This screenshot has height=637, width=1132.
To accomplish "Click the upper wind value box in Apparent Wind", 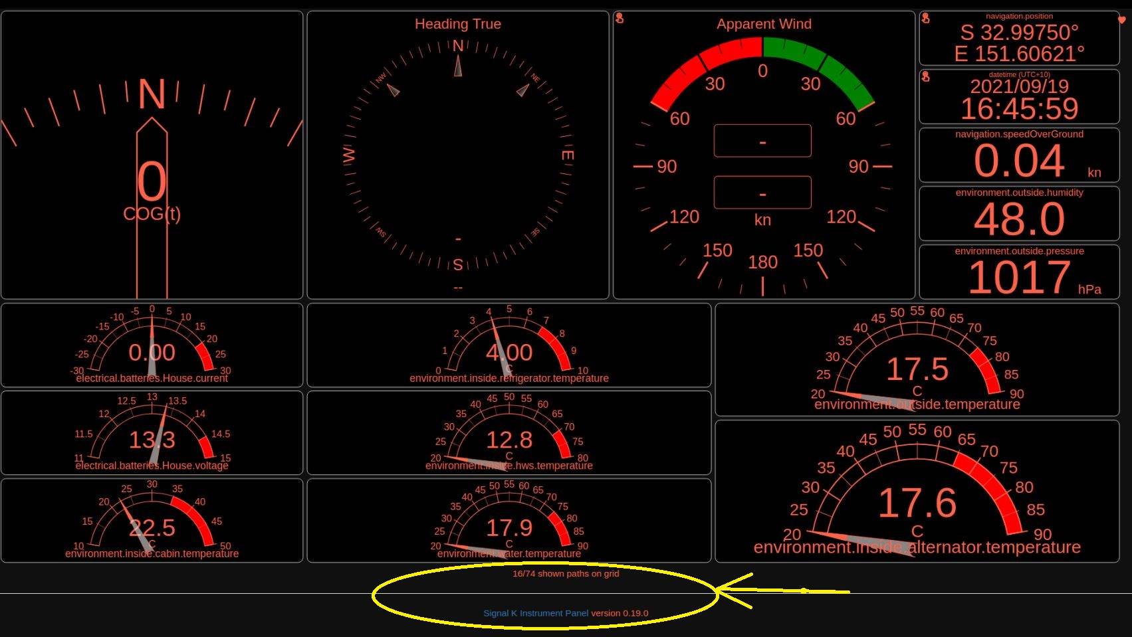I will point(762,141).
